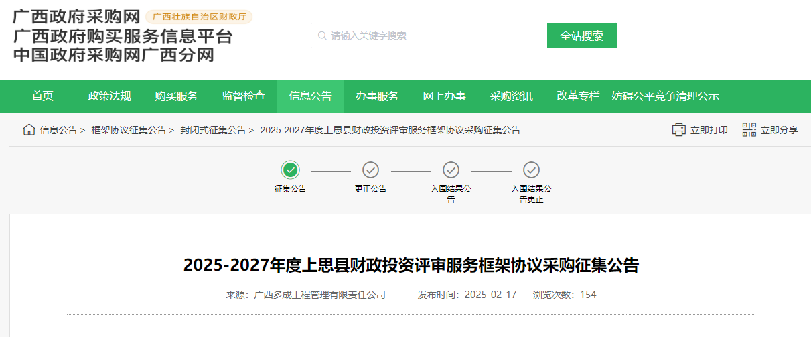Click the magnifier icon in search box
The width and height of the screenshot is (811, 337).
(322, 36)
